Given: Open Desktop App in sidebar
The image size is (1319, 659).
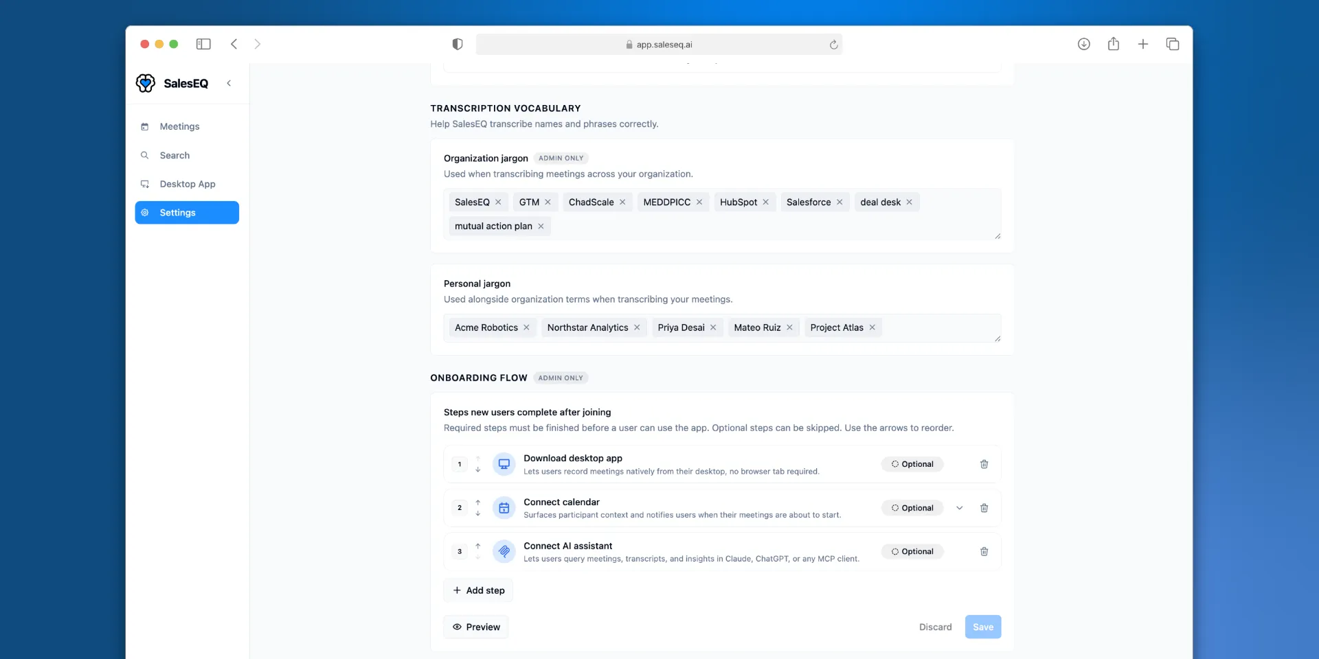Looking at the screenshot, I should pyautogui.click(x=187, y=184).
